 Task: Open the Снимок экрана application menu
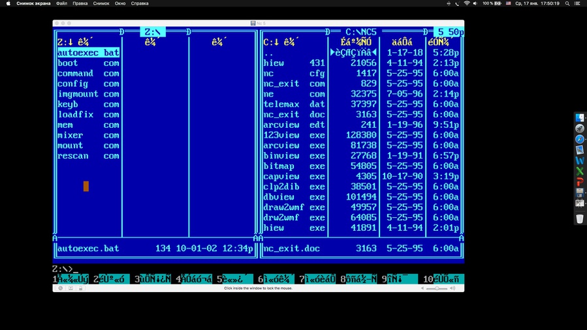(x=33, y=3)
